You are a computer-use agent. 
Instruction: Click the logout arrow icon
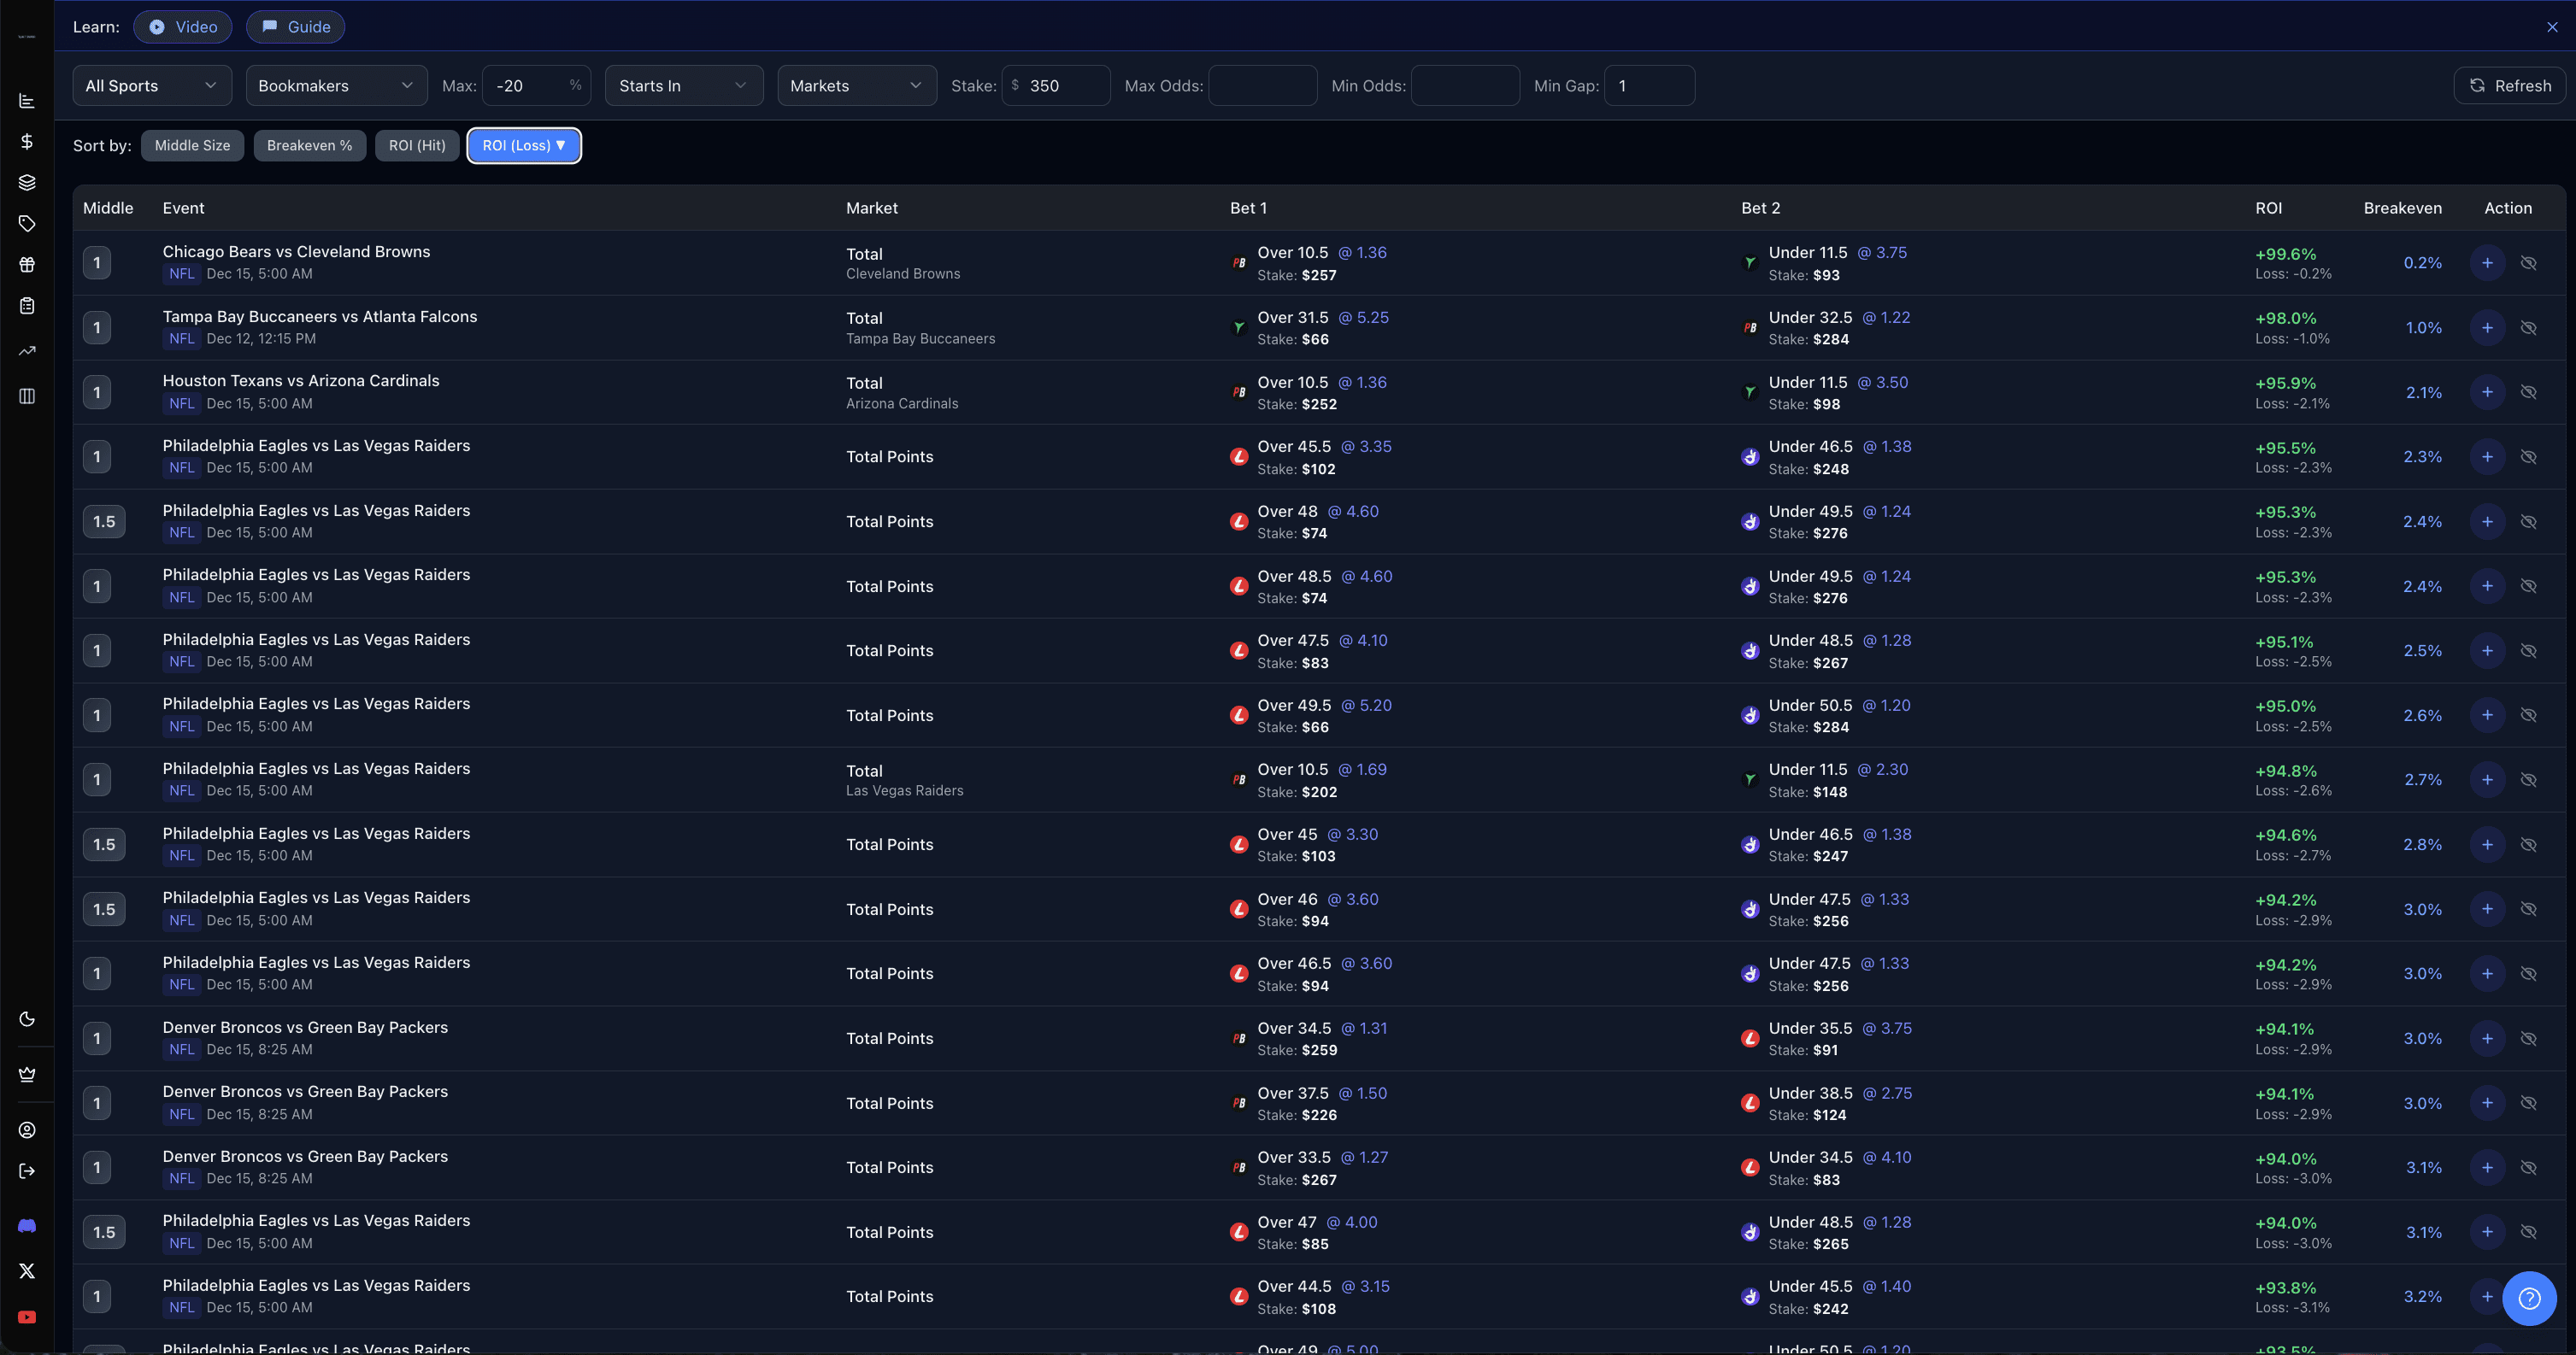pos(27,1171)
